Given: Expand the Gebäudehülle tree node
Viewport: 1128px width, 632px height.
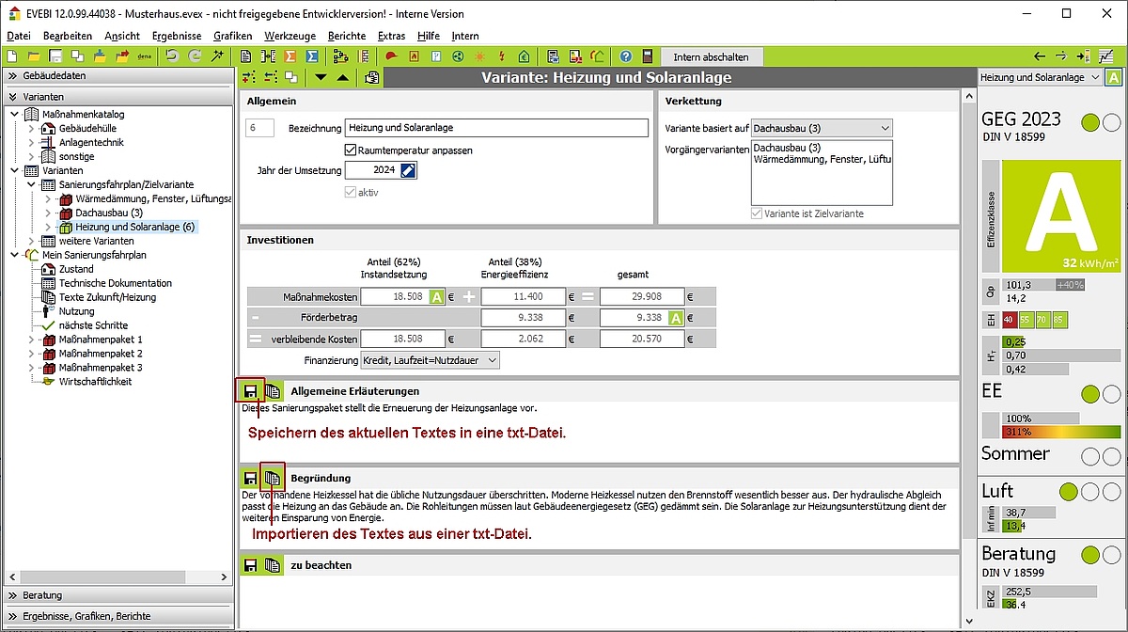Looking at the screenshot, I should 31,129.
